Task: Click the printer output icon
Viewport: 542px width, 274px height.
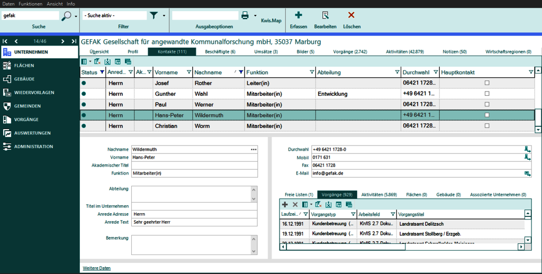Action: click(x=245, y=15)
